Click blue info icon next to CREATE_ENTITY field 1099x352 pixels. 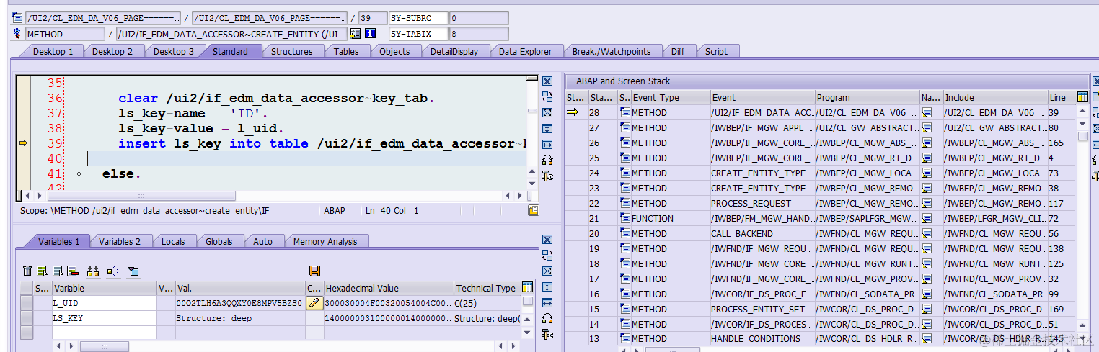pyautogui.click(x=371, y=34)
